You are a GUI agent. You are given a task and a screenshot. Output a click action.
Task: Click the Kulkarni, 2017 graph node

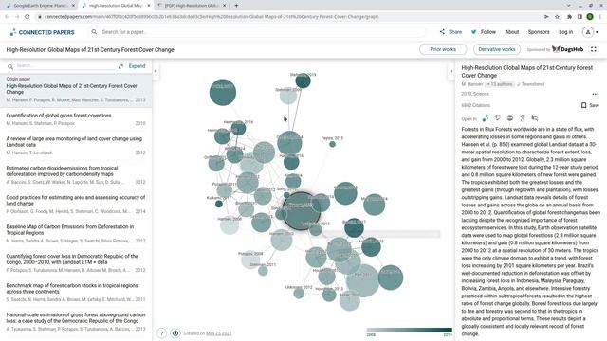tap(219, 204)
